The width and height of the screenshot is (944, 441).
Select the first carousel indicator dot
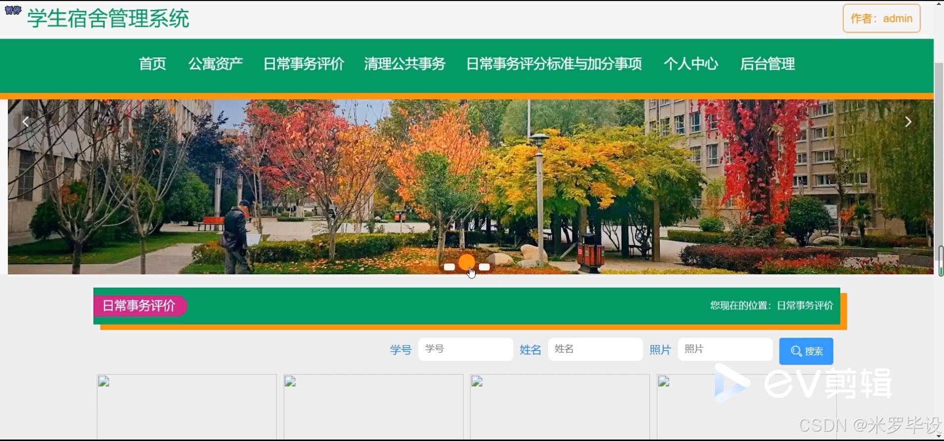click(x=449, y=267)
